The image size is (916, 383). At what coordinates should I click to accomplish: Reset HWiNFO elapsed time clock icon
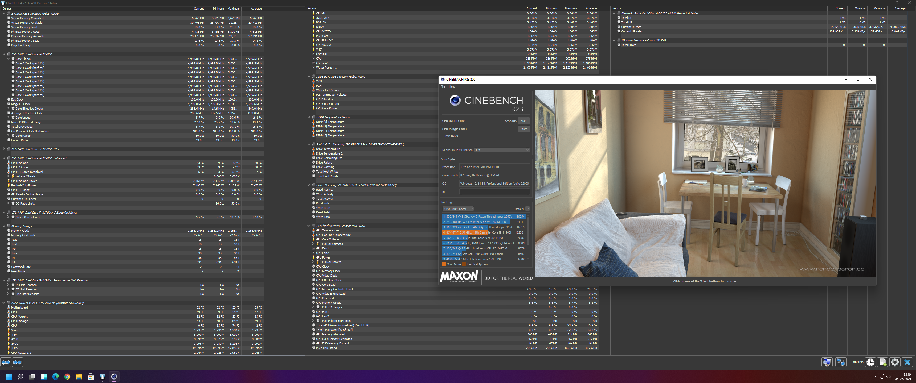tap(870, 362)
